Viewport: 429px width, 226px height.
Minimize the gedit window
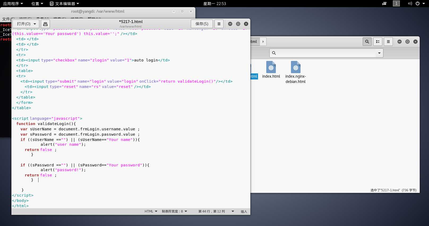click(x=230, y=24)
